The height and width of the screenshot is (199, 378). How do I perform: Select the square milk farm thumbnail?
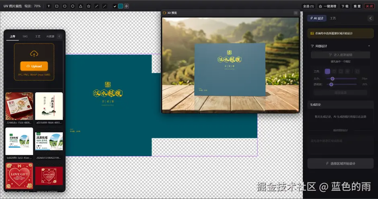19,141
